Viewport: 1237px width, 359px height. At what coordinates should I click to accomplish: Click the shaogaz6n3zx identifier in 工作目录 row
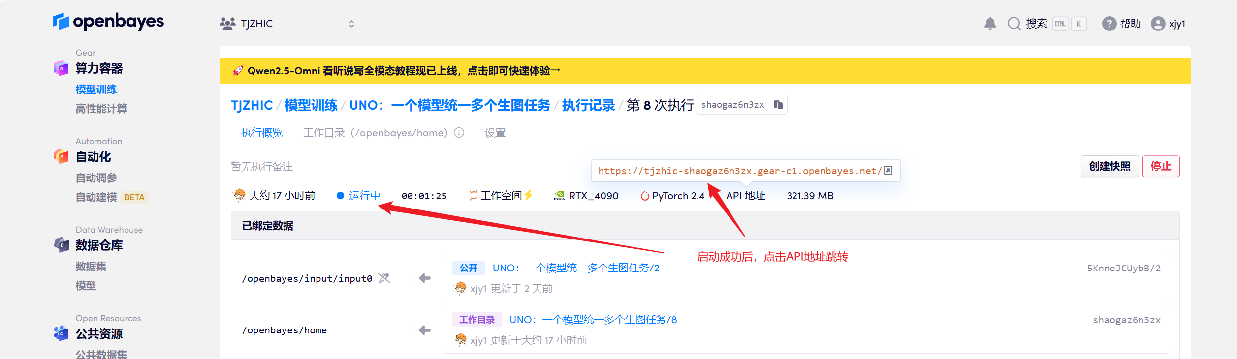1127,320
